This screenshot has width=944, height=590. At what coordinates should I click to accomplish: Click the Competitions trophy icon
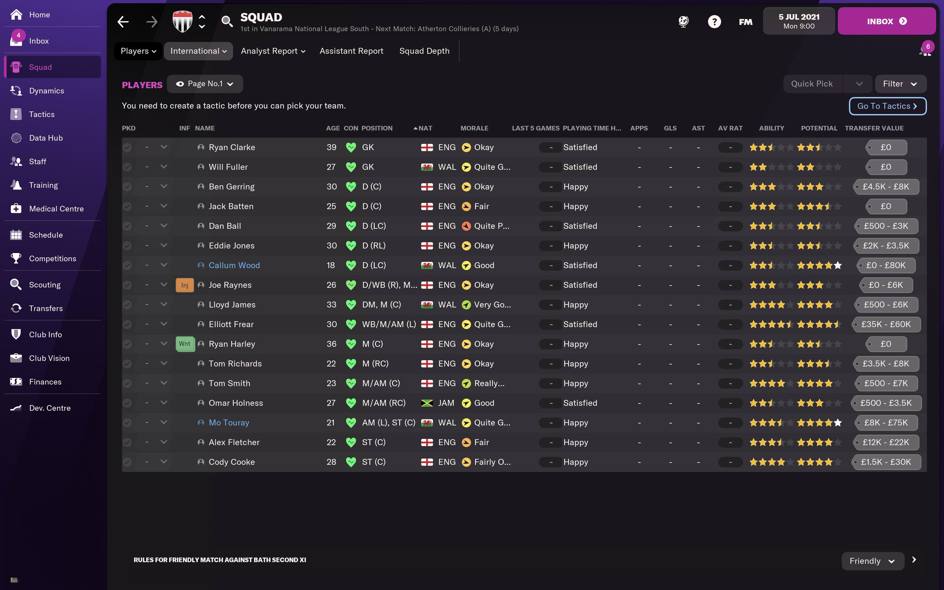click(x=16, y=258)
